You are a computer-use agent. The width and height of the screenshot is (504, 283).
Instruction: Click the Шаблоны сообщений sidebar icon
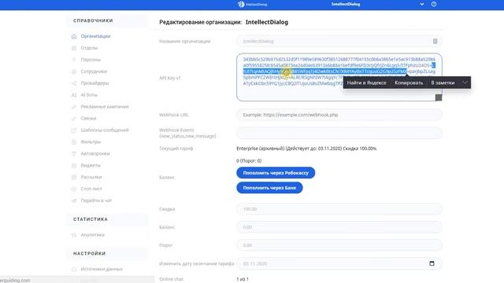(74, 130)
